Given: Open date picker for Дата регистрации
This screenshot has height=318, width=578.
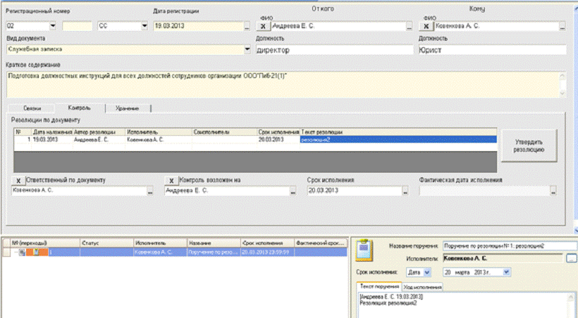Looking at the screenshot, I should [247, 26].
